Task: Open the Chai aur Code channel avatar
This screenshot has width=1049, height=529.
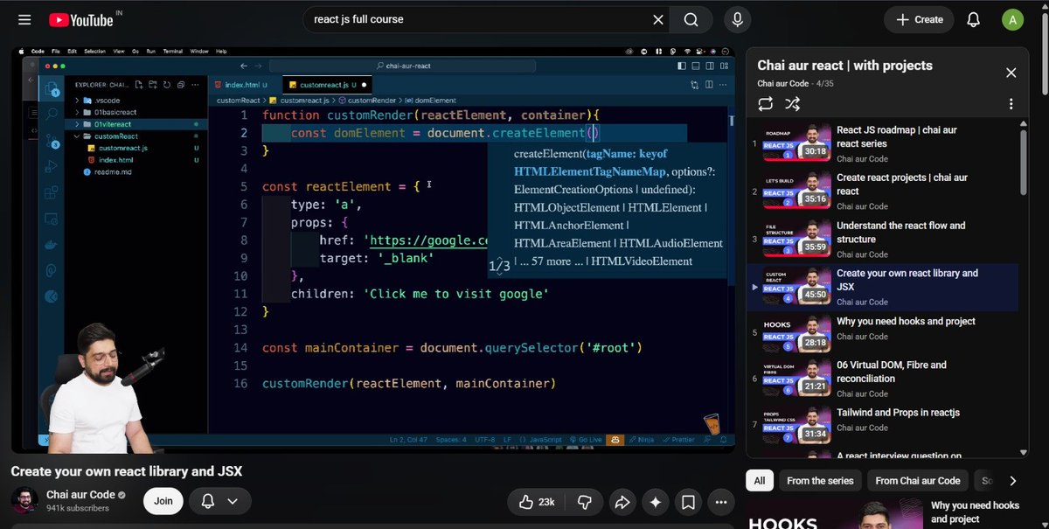Action: point(24,501)
